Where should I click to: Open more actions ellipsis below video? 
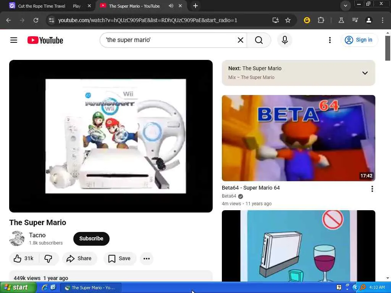[147, 258]
